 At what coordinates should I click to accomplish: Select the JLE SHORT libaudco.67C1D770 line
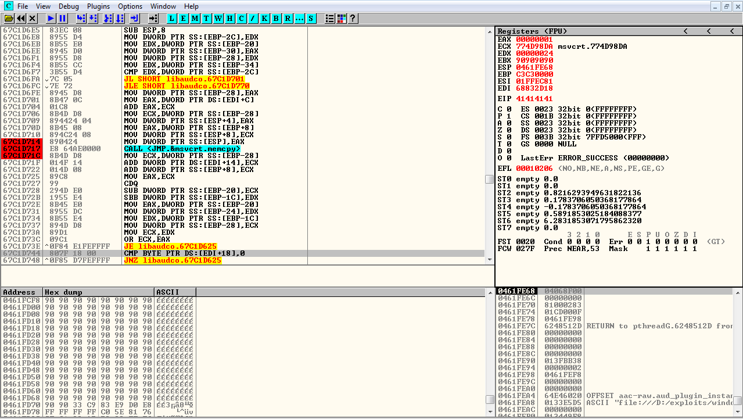[x=186, y=86]
